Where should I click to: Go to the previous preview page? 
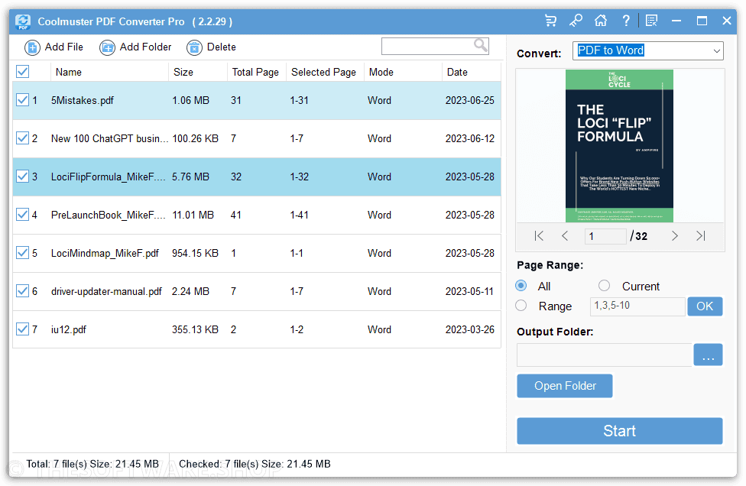click(x=565, y=236)
